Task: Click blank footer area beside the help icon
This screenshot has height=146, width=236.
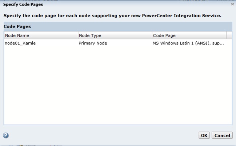Action: pyautogui.click(x=102, y=135)
